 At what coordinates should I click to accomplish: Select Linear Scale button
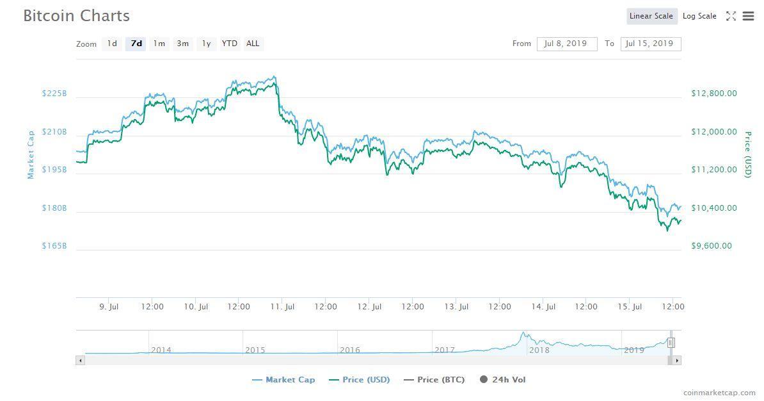point(651,16)
